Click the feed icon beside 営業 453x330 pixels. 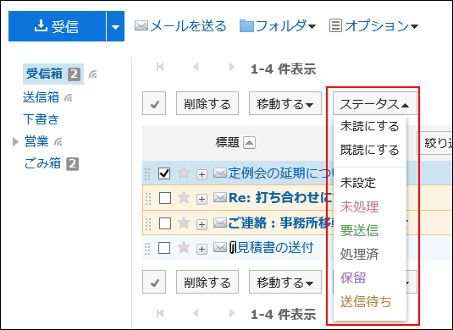pos(58,142)
